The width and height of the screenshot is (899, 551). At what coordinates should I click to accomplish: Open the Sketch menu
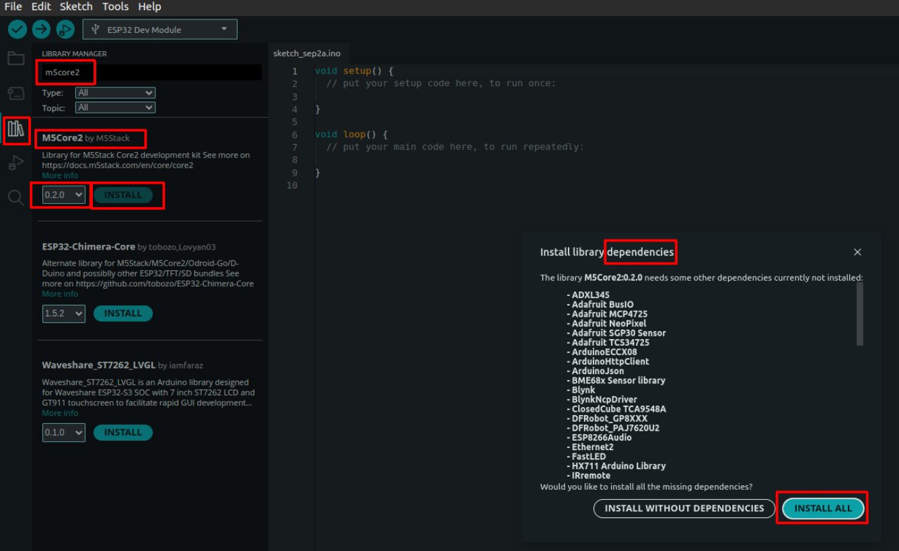(x=76, y=7)
